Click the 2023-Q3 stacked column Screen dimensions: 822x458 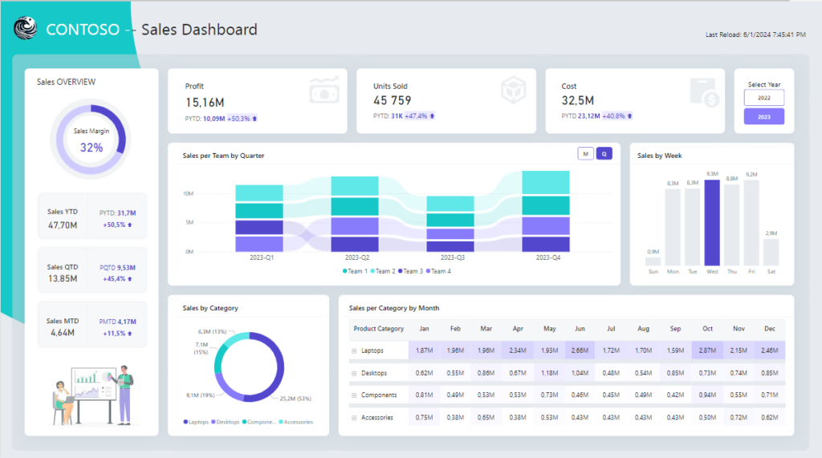[x=450, y=225]
